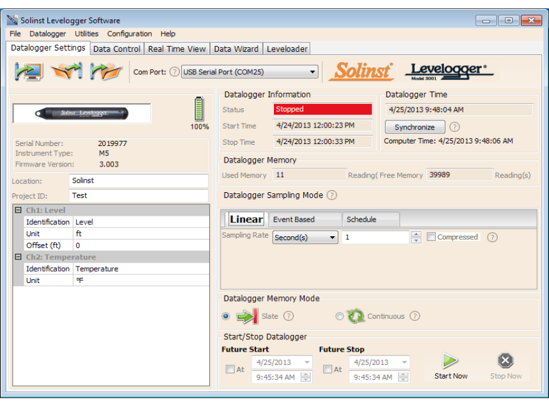
Task: Click the open settings file folder icon
Action: [67, 71]
